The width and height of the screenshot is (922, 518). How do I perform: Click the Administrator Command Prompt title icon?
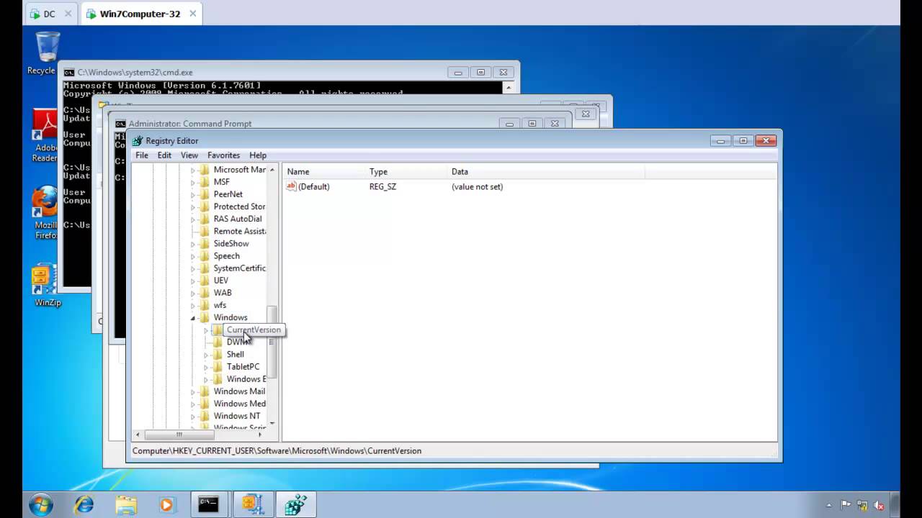(120, 124)
